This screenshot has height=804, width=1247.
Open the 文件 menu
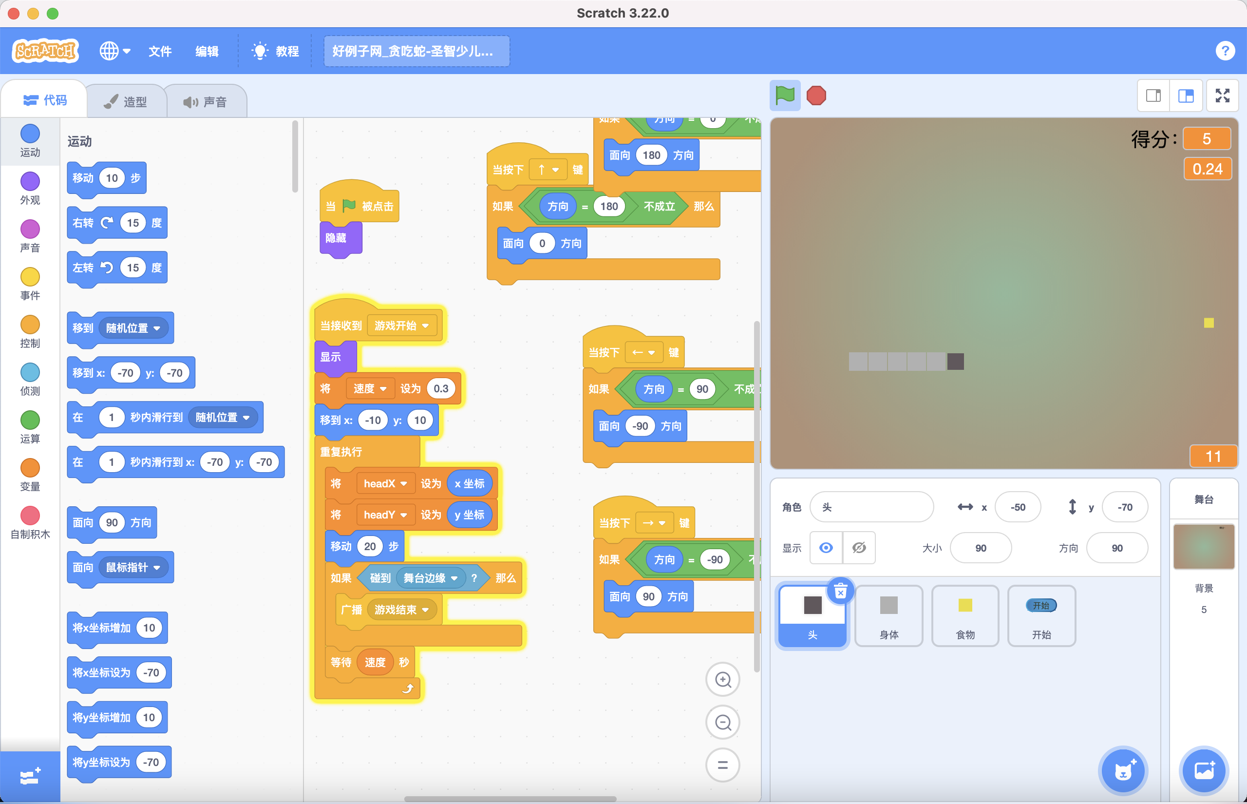(160, 51)
